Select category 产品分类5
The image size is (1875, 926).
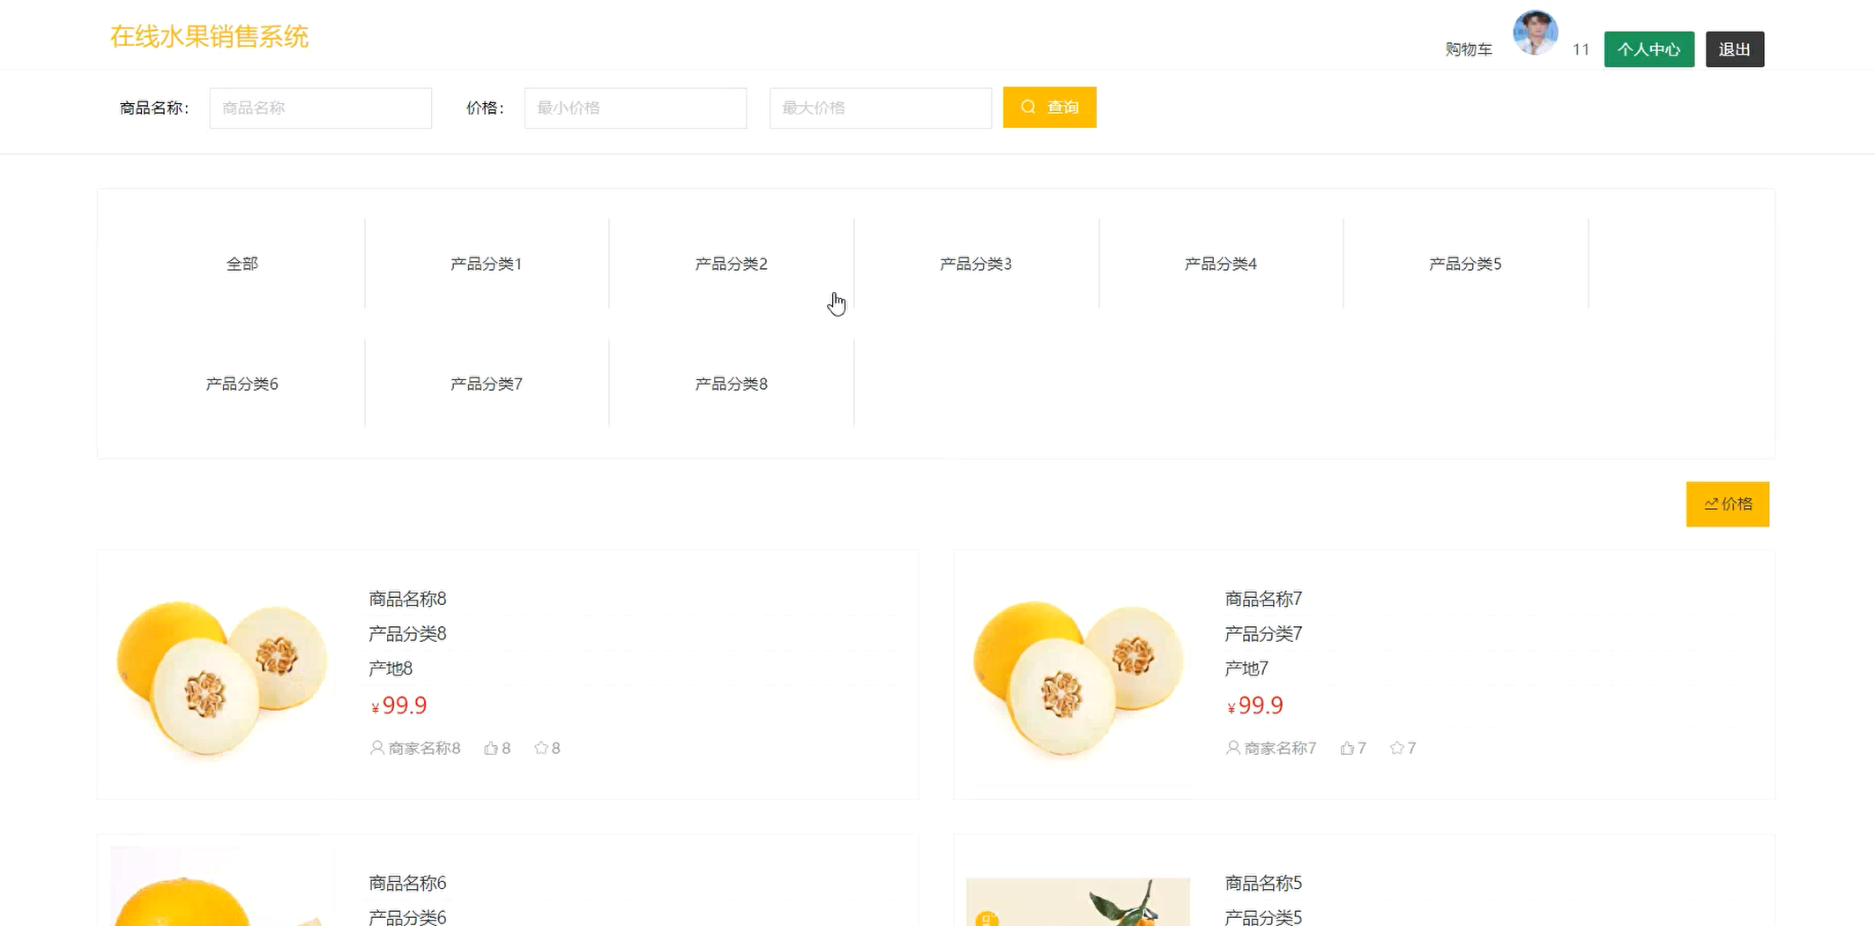[1465, 264]
